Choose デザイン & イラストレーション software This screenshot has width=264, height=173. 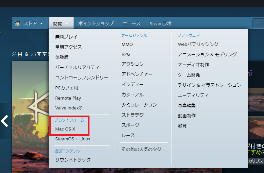pos(210,85)
